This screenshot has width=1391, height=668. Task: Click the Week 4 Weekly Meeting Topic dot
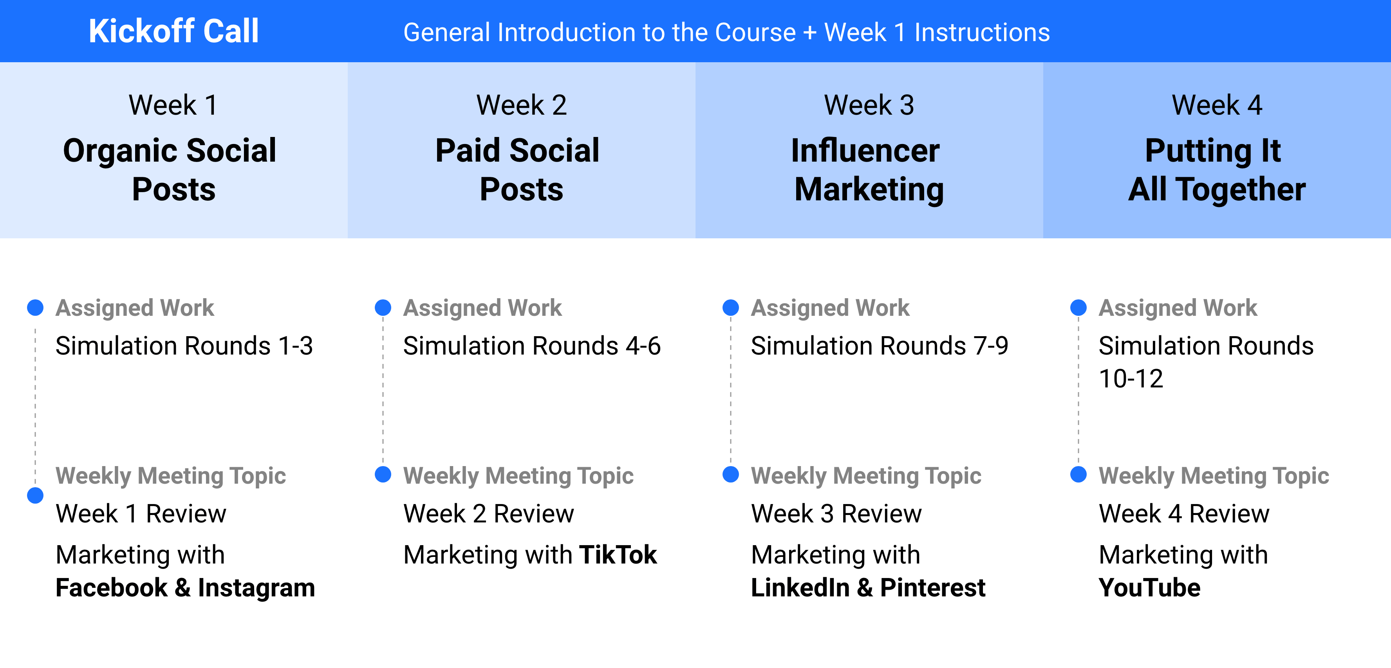1078,475
